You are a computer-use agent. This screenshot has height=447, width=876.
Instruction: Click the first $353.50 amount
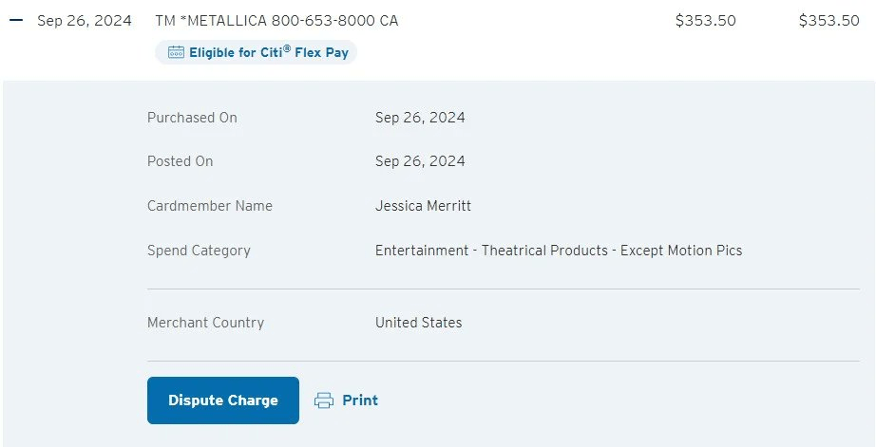[705, 21]
